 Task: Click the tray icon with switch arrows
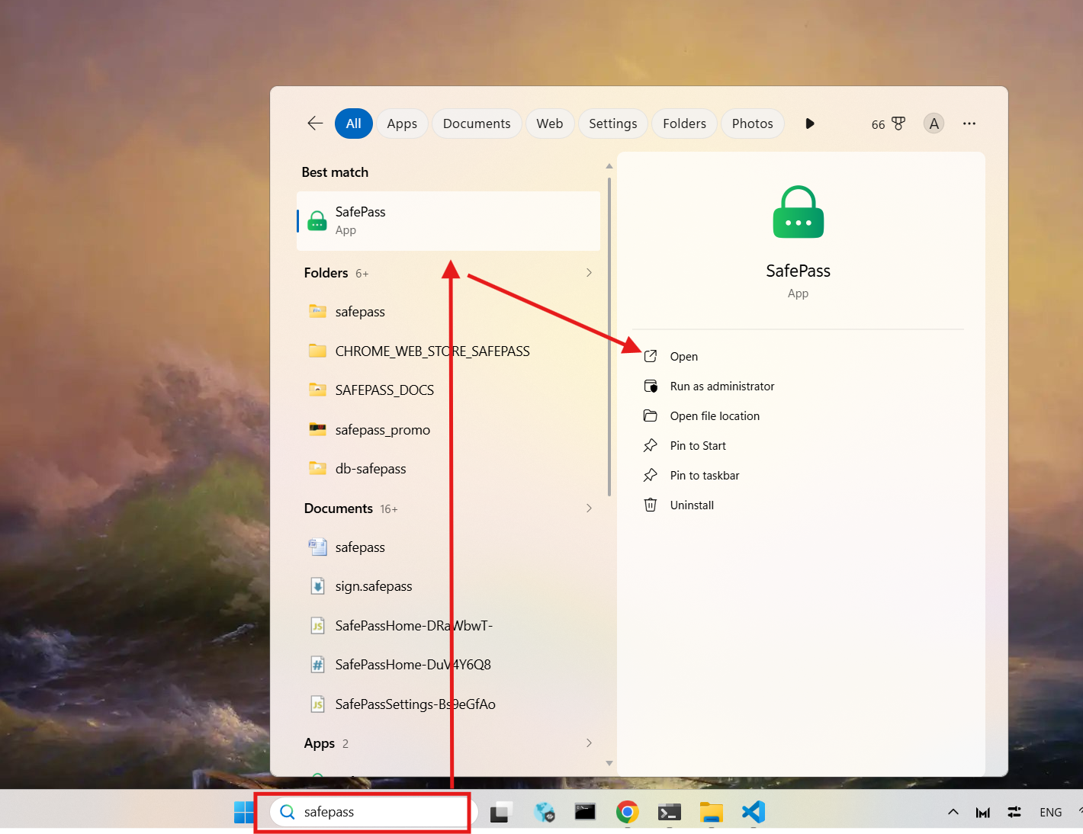click(1014, 812)
